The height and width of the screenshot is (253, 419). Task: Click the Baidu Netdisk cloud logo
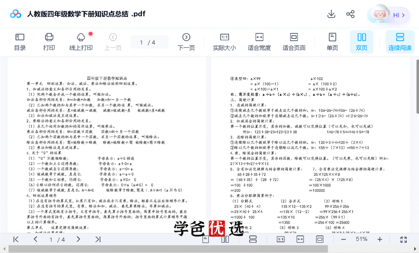[16, 14]
